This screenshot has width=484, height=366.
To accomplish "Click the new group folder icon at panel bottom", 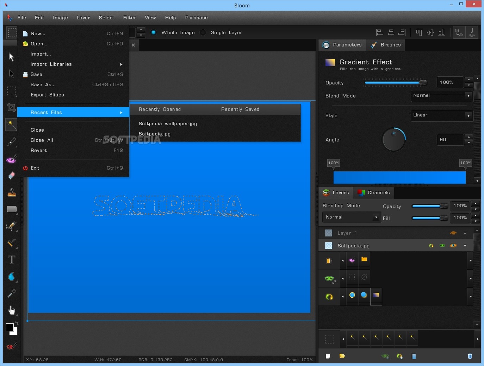I will point(342,356).
